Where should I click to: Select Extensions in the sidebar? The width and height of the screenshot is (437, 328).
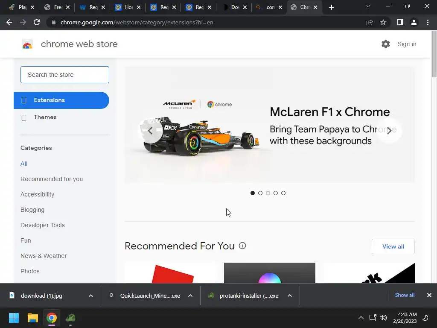pos(61,100)
